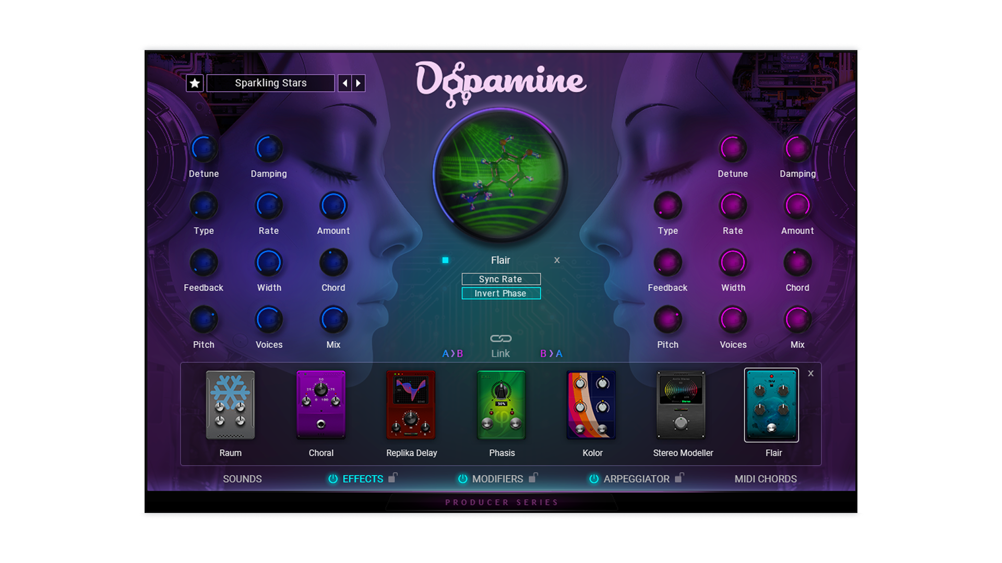Click the magenta Amount knob on right
The image size is (1002, 563).
pos(797,206)
